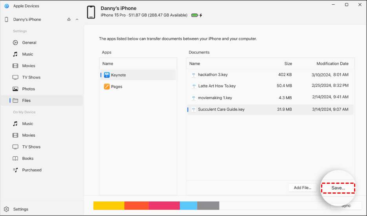Select Files in the sidebar
Image resolution: width=367 pixels, height=216 pixels.
click(x=42, y=101)
